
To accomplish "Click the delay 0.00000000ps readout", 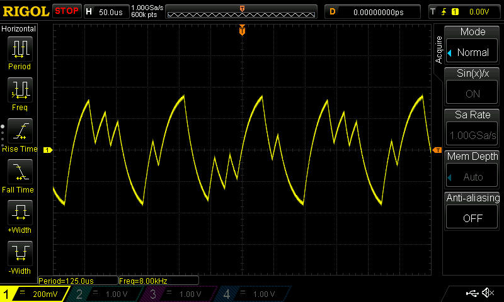I will pyautogui.click(x=379, y=12).
